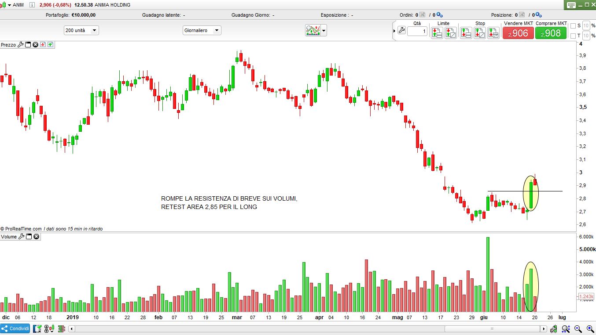Click the Vendere MKT 2,906 button
Viewport: 596px width, 335px height.
click(518, 33)
